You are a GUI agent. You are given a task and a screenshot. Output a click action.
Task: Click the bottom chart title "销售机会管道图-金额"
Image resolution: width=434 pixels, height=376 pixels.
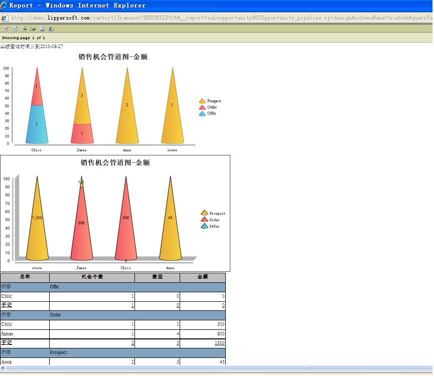(115, 162)
